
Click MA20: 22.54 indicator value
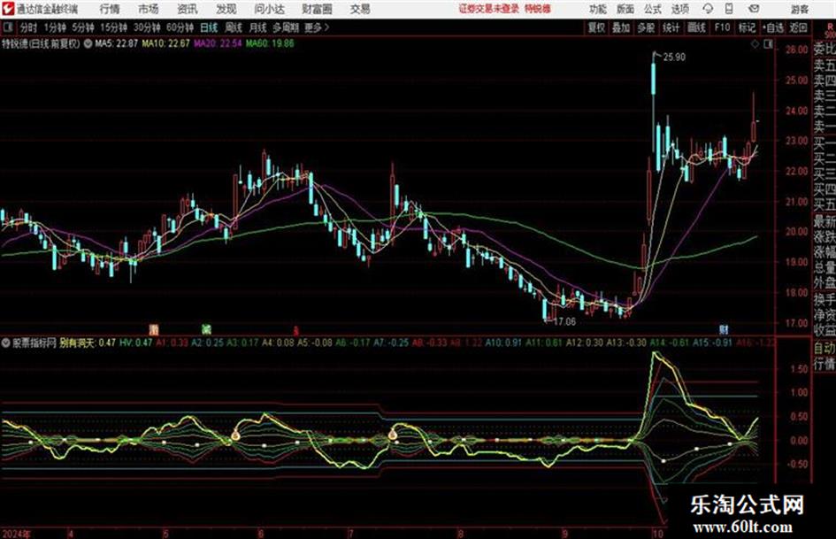click(x=218, y=43)
